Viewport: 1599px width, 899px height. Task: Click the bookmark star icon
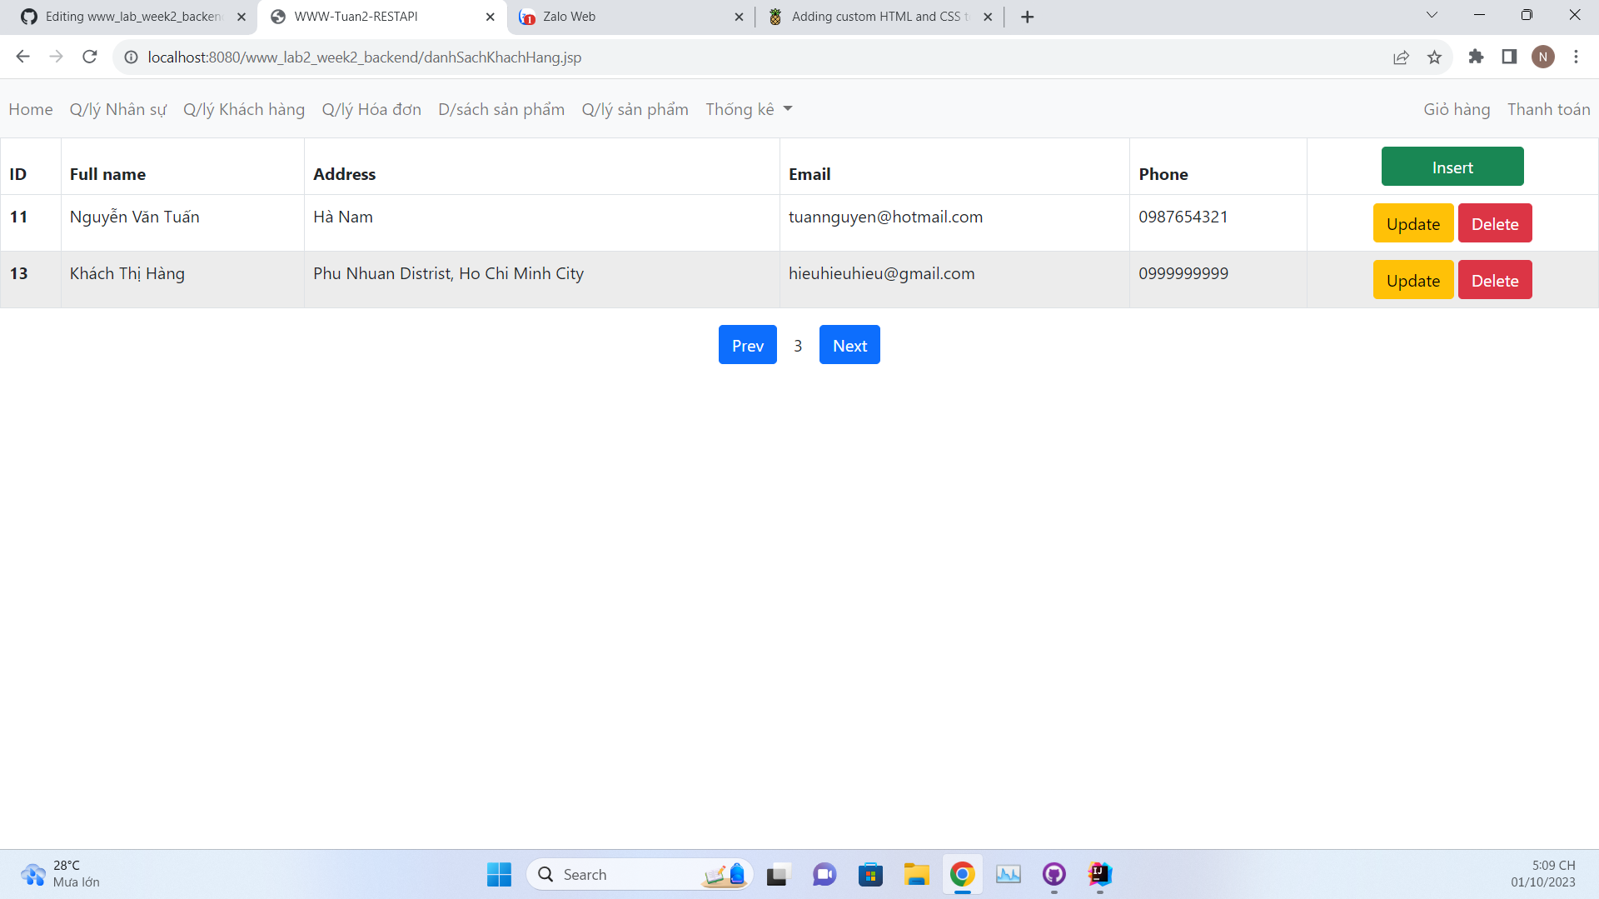[1435, 57]
